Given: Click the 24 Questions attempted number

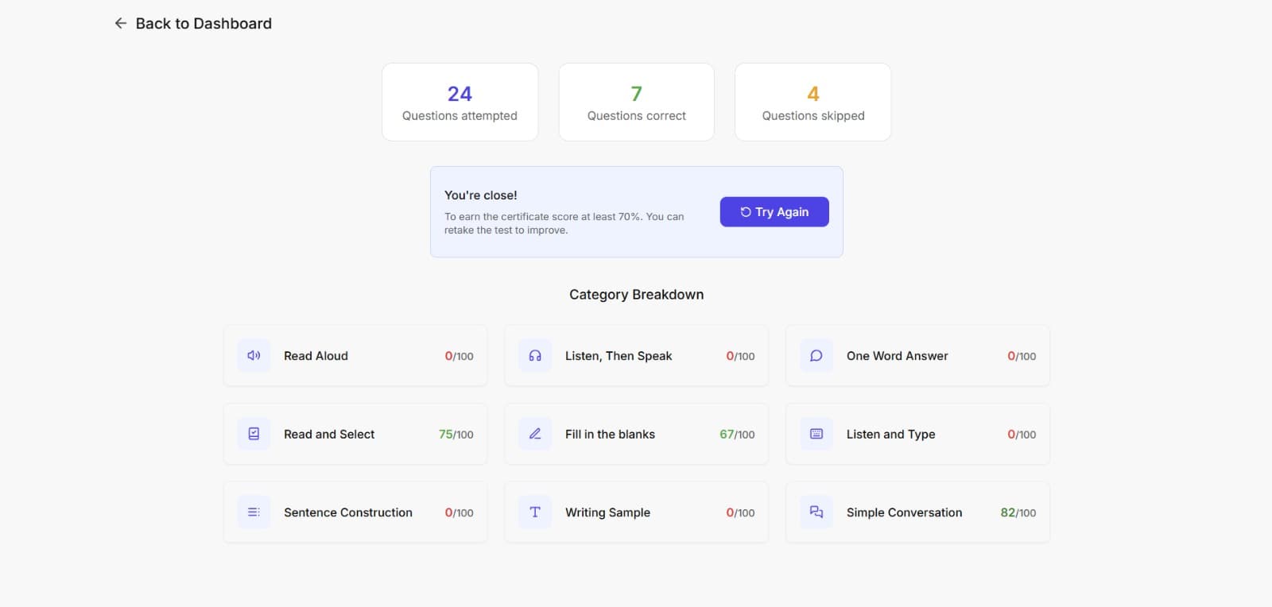Looking at the screenshot, I should point(460,94).
